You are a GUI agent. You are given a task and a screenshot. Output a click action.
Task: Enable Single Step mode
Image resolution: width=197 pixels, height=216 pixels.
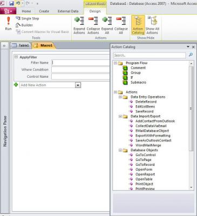point(27,18)
